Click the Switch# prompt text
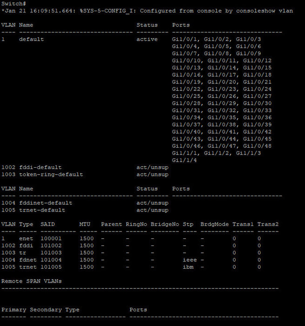305x326 pixels. (14, 4)
